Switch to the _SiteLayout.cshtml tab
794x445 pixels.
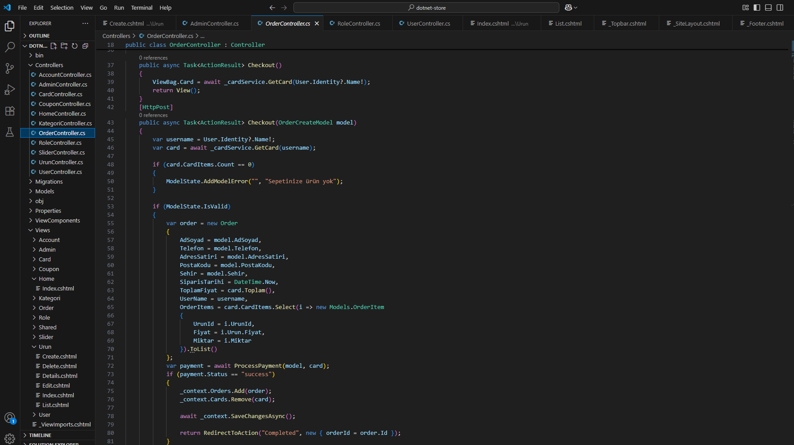pyautogui.click(x=695, y=23)
